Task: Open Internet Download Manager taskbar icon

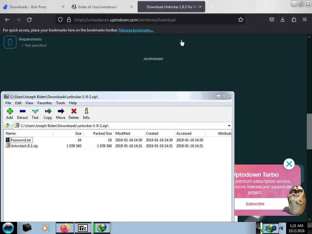Action: tap(102, 228)
